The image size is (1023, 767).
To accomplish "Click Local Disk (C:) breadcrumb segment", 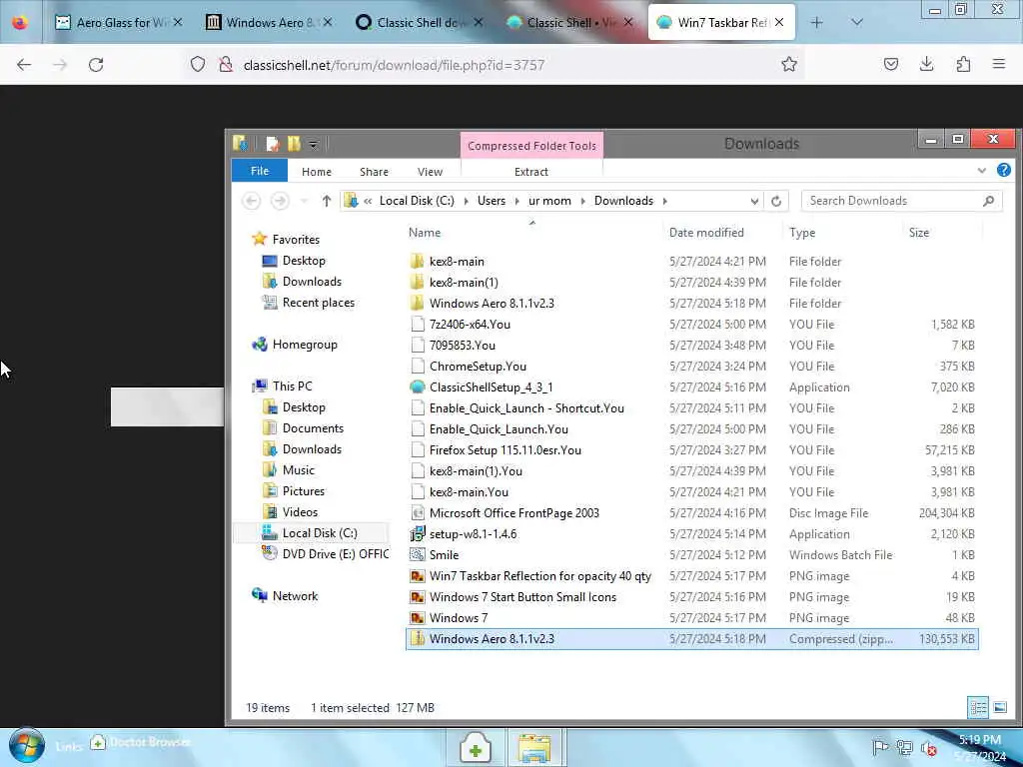I will 417,201.
